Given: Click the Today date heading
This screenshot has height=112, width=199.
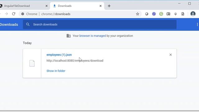Looking at the screenshot, I should [27, 43].
